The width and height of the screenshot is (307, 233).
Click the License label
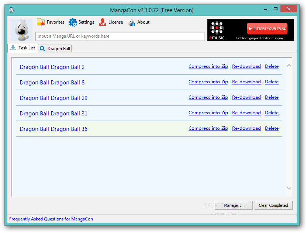[x=116, y=22]
